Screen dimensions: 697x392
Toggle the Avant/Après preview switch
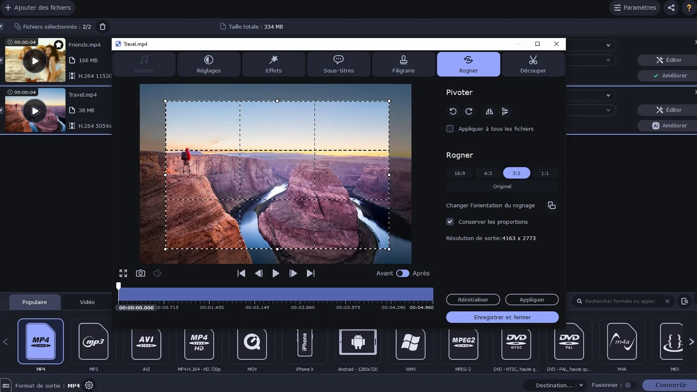coord(403,273)
